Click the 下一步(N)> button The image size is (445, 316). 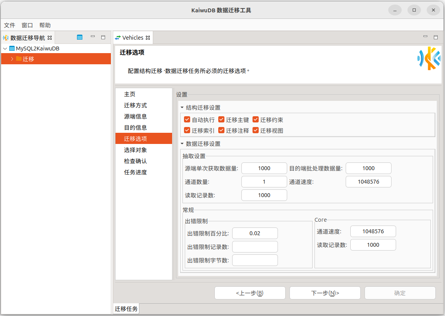325,293
